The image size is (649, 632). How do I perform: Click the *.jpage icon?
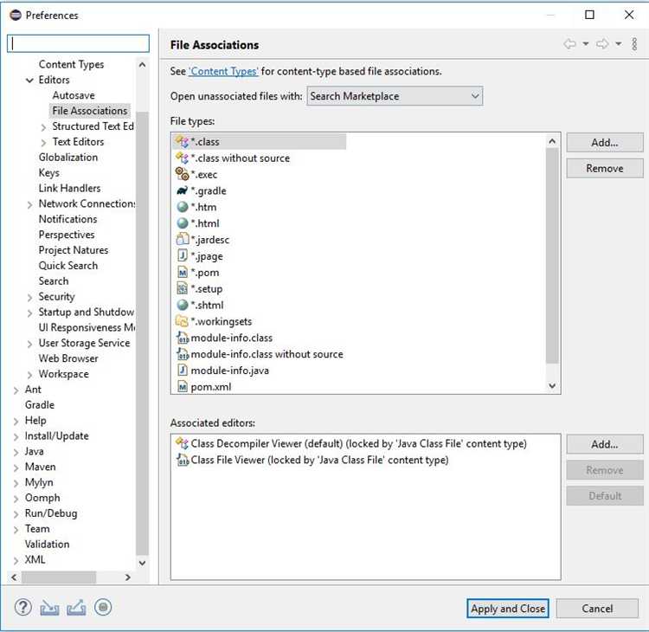[182, 255]
